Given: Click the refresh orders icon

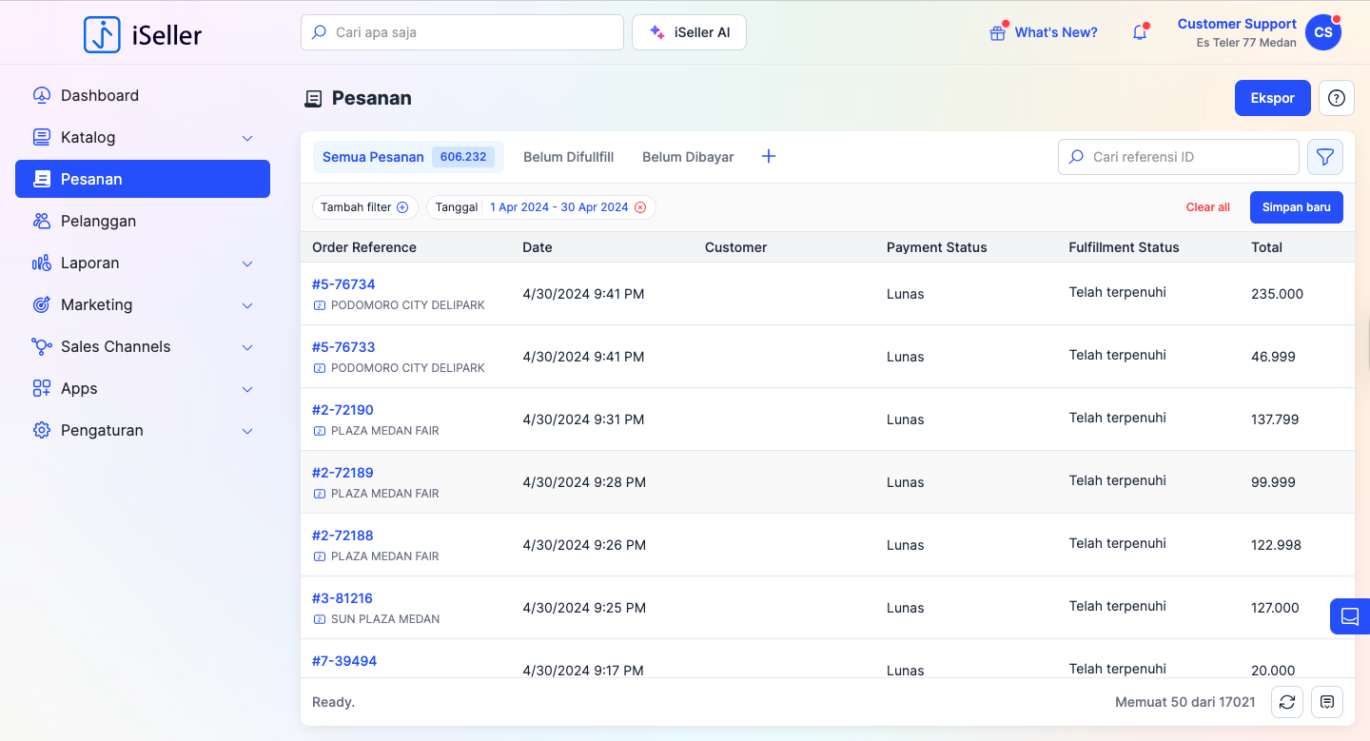Looking at the screenshot, I should point(1287,702).
